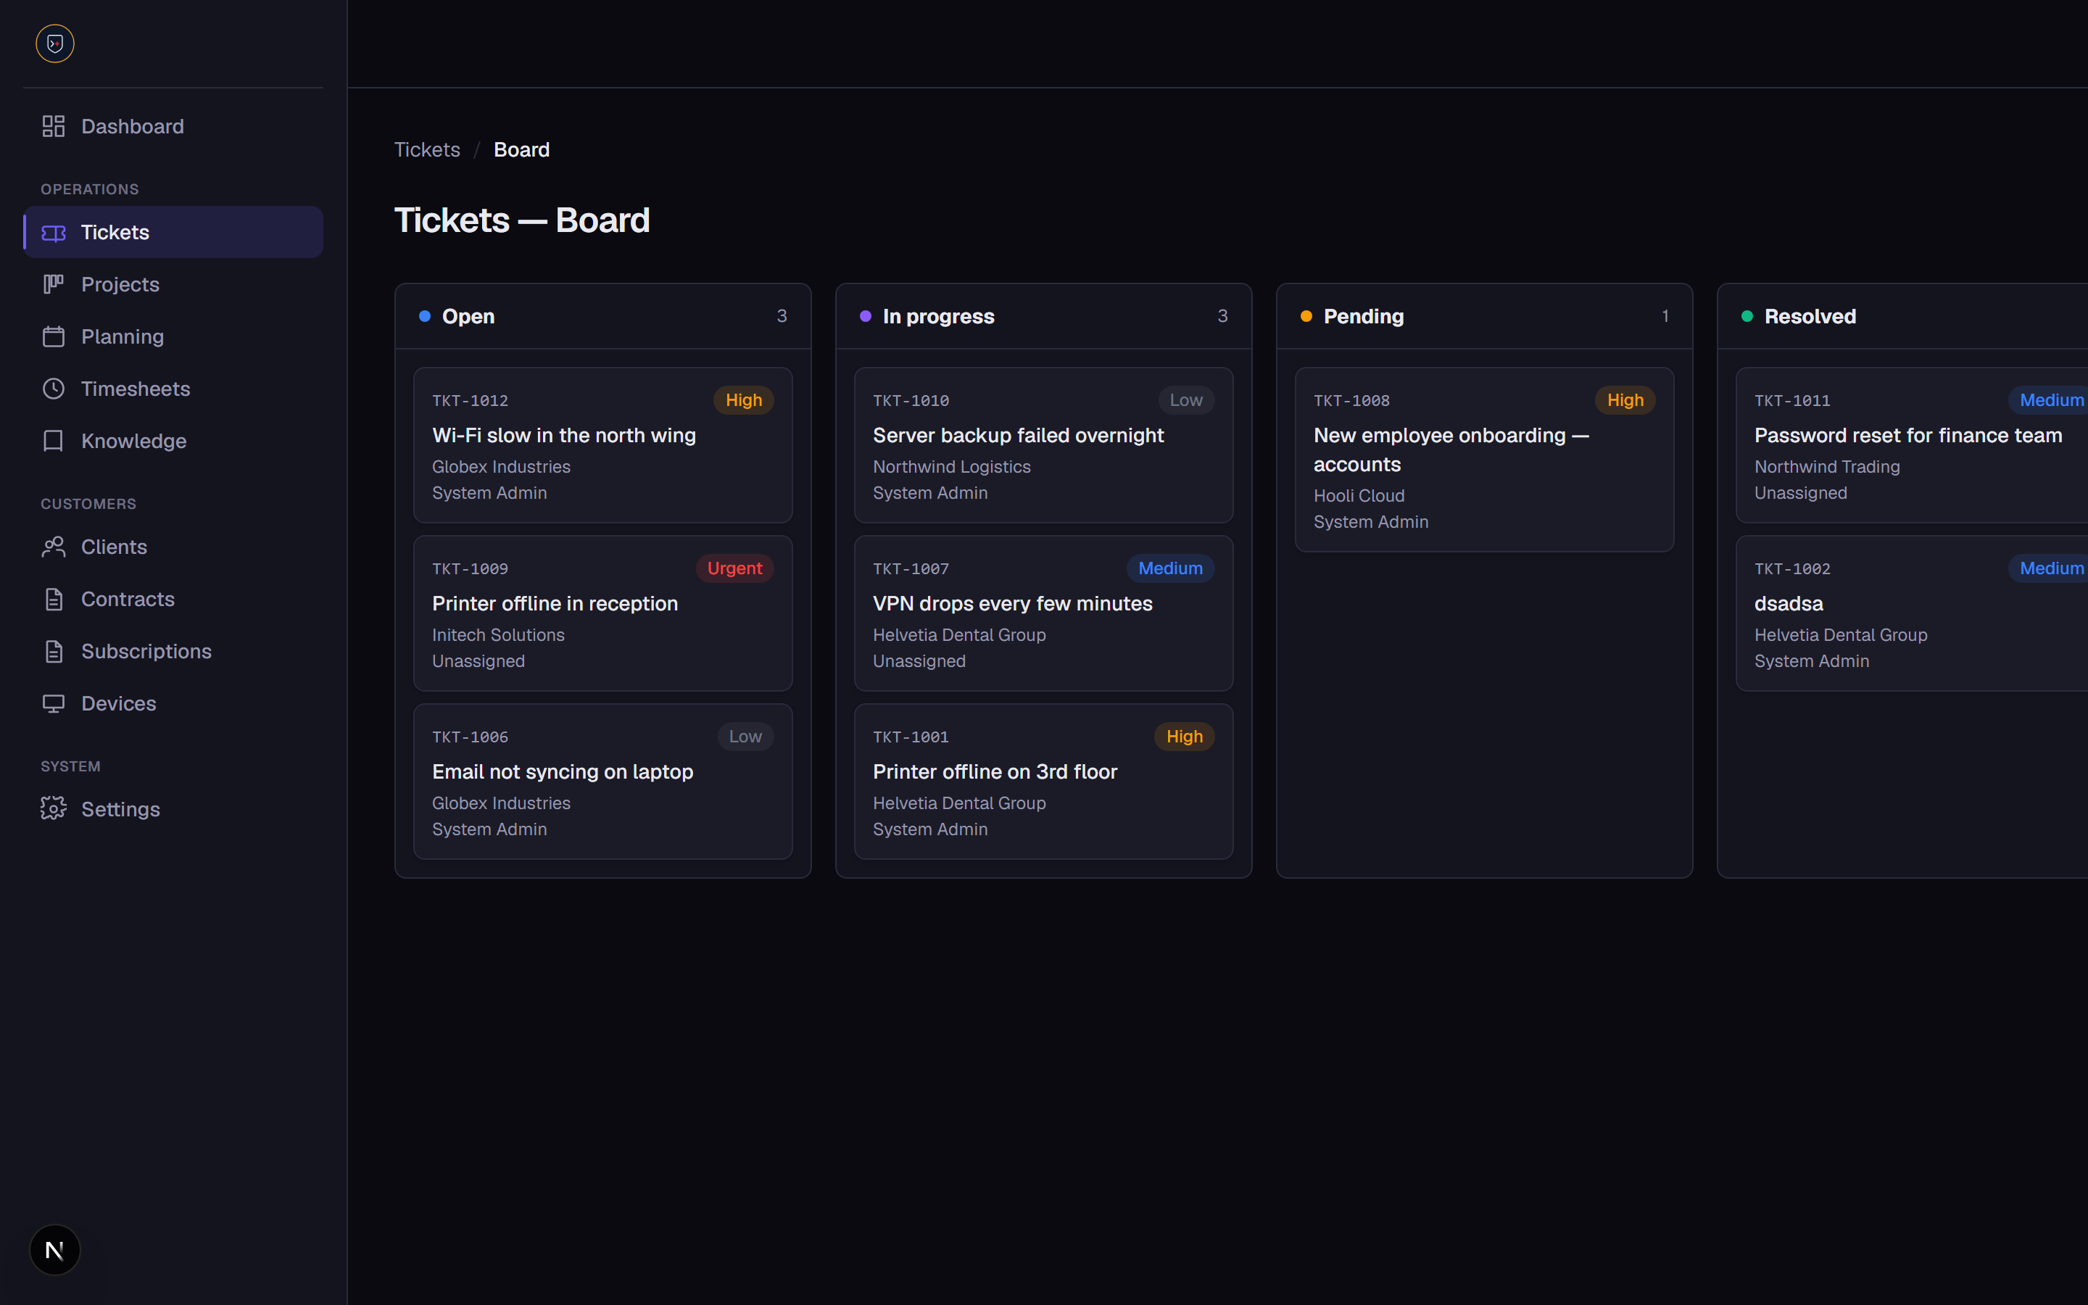Click ticket ID TKT-1001

tap(911, 737)
